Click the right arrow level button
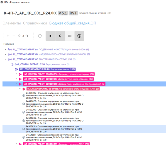Screen dimensions: 166x145 click(27, 36)
